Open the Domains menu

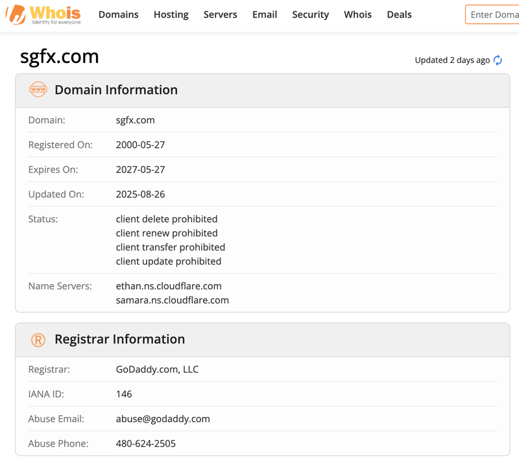pos(119,14)
